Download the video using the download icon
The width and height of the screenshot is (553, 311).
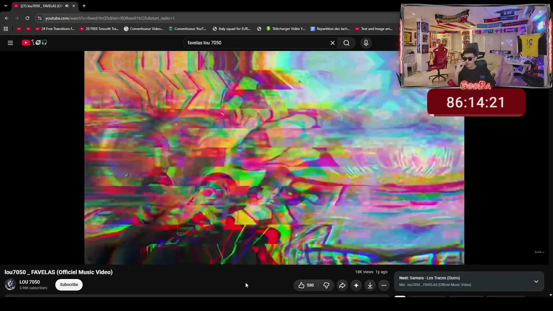point(370,285)
